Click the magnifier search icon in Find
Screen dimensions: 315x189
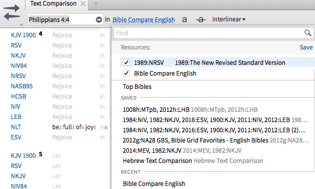point(308,33)
